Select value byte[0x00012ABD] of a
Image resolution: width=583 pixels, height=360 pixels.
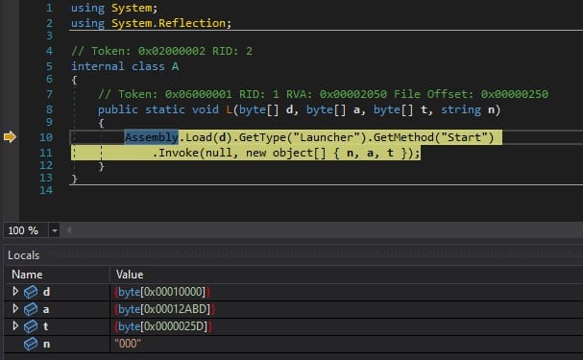tap(165, 309)
